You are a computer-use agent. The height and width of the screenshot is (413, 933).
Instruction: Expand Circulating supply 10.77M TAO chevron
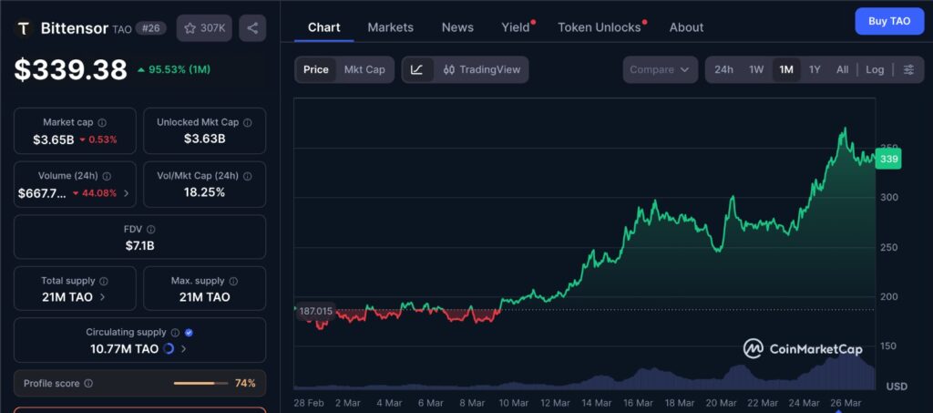point(183,349)
